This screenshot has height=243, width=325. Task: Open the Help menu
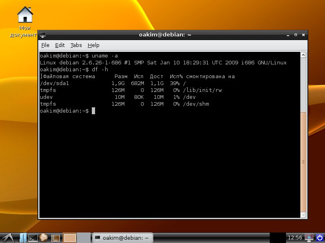(93, 45)
